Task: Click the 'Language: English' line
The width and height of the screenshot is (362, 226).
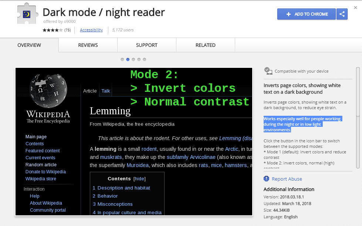Action: pyautogui.click(x=281, y=217)
